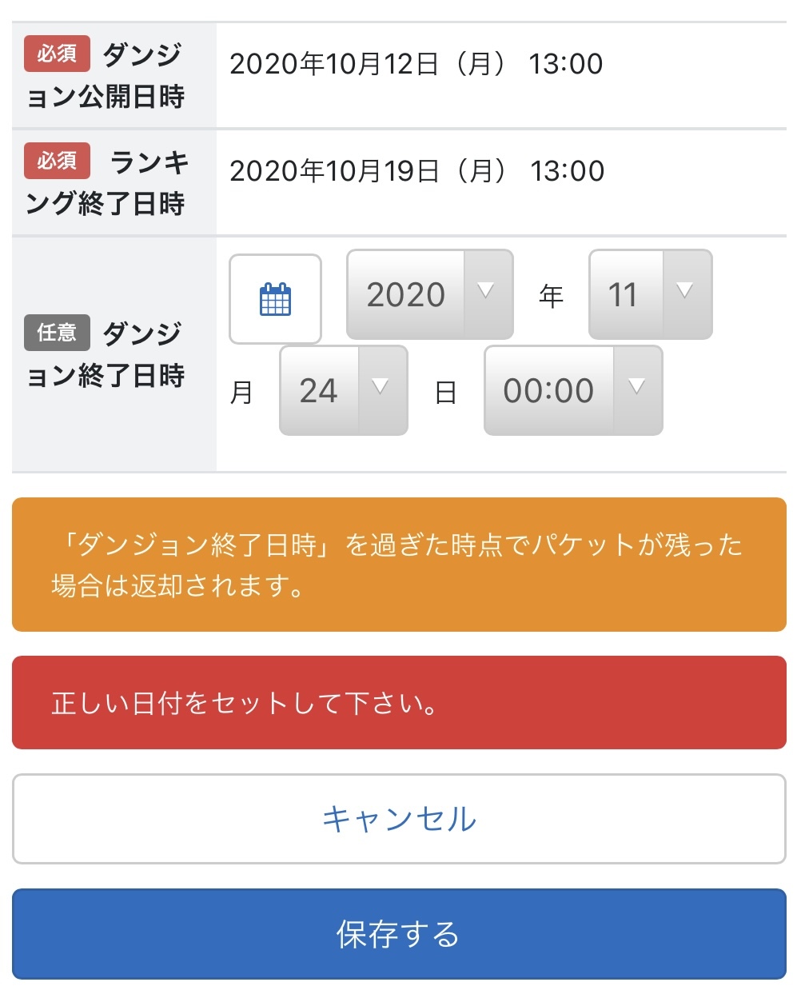Click the arrow on the 00:00 time selector
This screenshot has height=1002, width=801.
pyautogui.click(x=636, y=389)
